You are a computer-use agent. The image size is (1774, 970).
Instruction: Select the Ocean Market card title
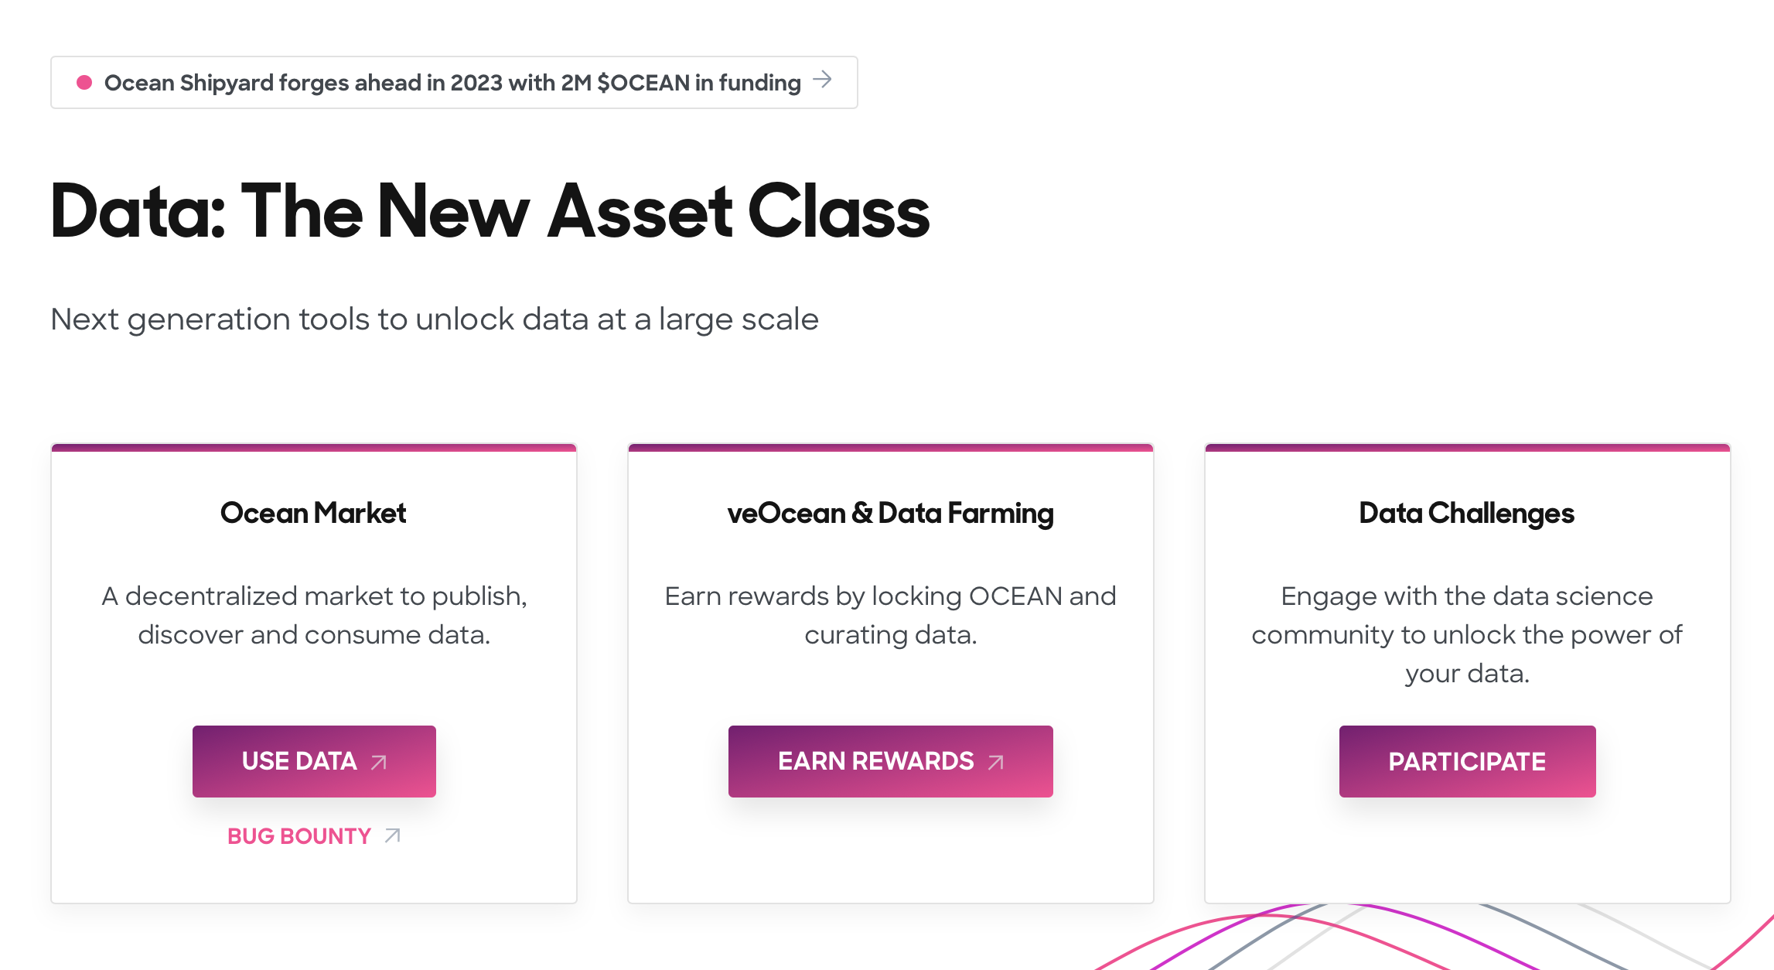click(x=313, y=513)
